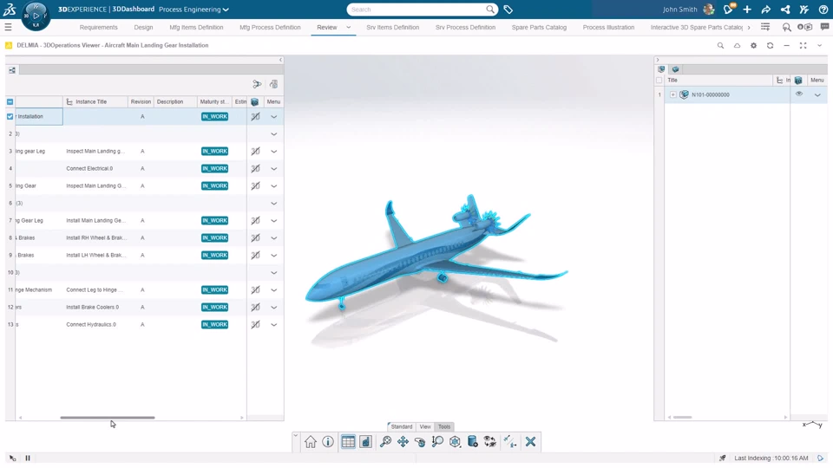Screen dimensions: 833x468
Task: Click the left panel horizontal scrollbar thumb
Action: [108, 418]
